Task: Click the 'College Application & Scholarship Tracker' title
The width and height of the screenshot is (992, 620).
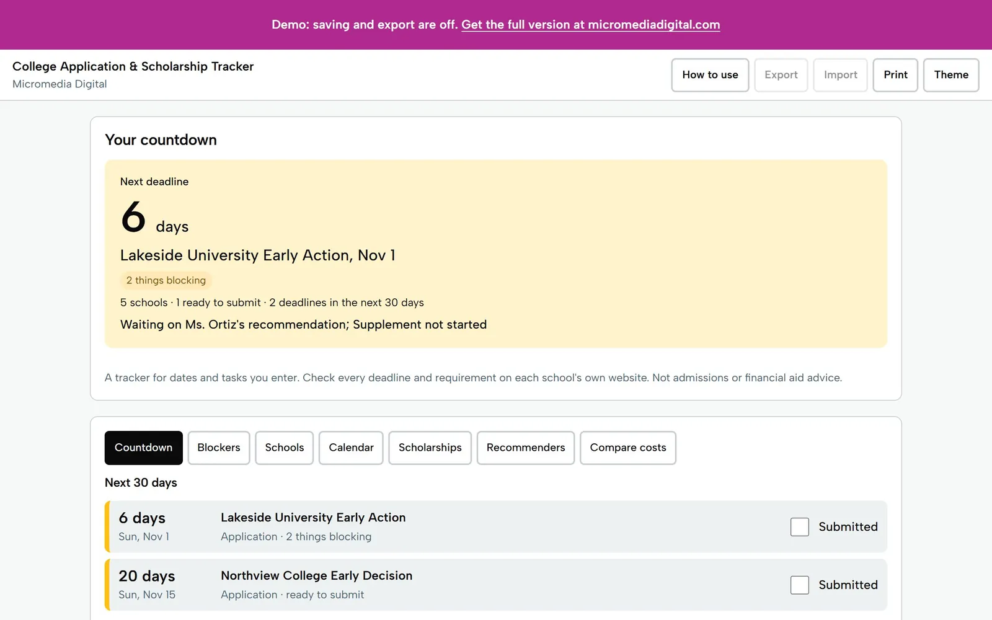Action: click(x=133, y=66)
